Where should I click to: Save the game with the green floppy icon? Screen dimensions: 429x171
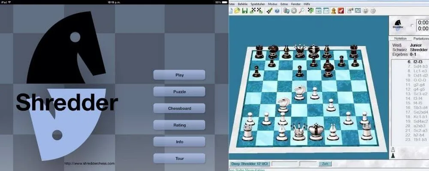[245, 11]
